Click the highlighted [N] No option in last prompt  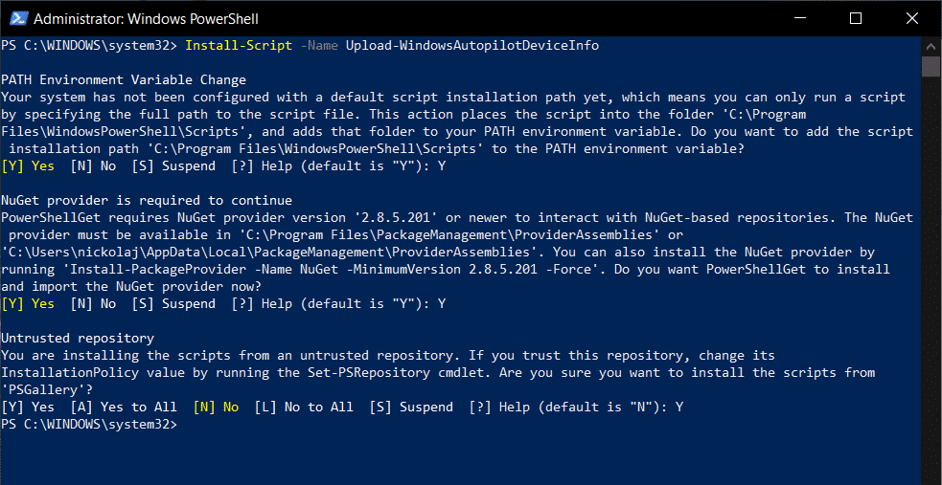coord(216,408)
